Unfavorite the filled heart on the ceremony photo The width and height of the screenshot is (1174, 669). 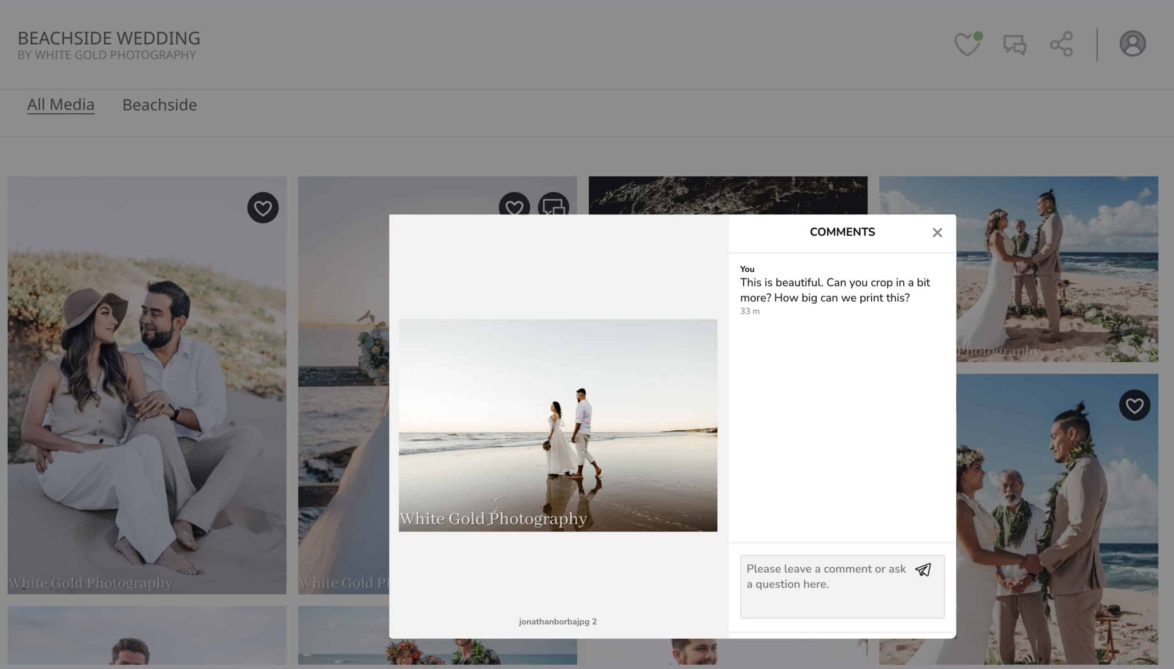click(1134, 405)
